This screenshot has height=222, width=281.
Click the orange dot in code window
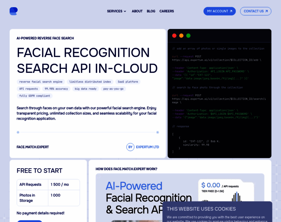coord(182,36)
